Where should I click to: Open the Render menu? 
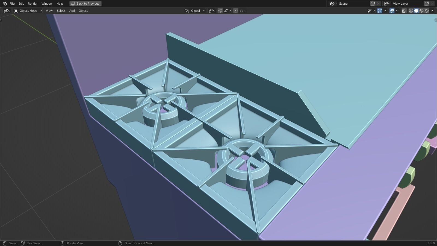(x=33, y=4)
